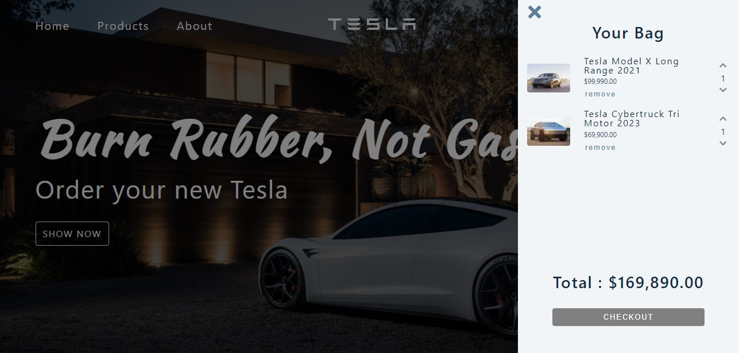The height and width of the screenshot is (353, 739).
Task: Click the Tesla Cybertruck Tri Motor 2023 title
Action: [x=632, y=119]
